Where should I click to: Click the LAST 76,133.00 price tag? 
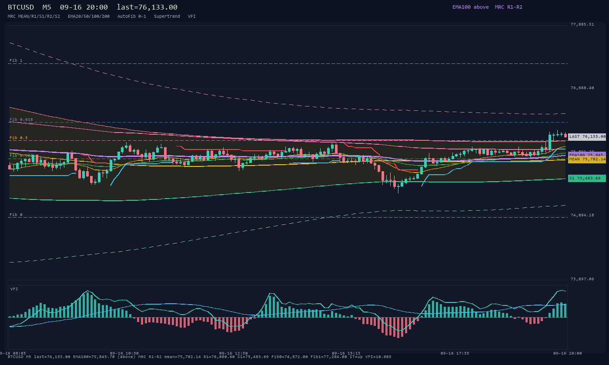pos(587,136)
